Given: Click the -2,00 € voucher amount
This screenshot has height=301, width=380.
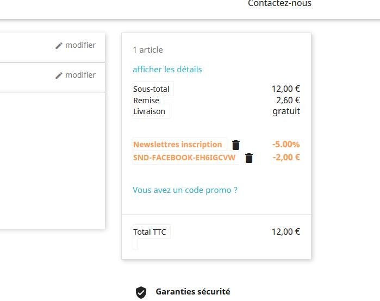Looking at the screenshot, I should point(286,158).
